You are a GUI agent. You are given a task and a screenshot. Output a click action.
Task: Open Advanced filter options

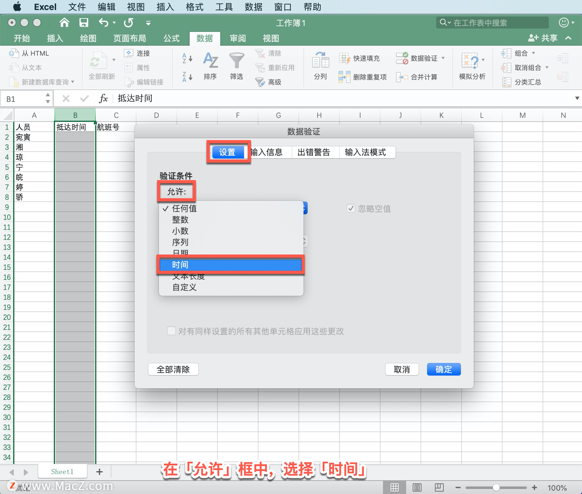268,82
